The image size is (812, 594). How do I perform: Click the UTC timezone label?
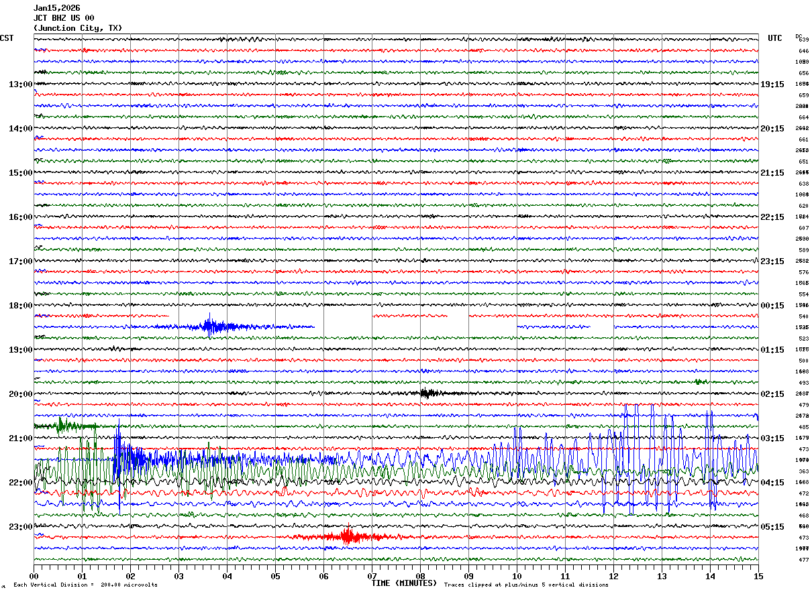click(774, 38)
